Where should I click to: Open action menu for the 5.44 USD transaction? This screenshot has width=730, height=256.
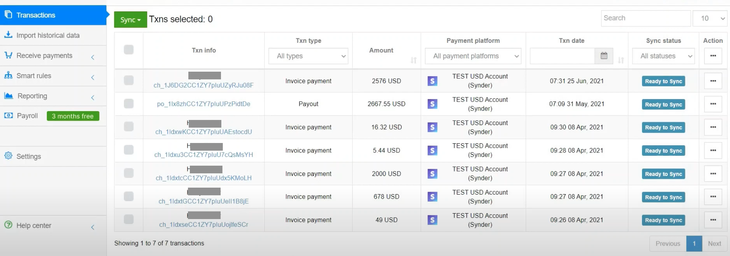click(x=713, y=150)
